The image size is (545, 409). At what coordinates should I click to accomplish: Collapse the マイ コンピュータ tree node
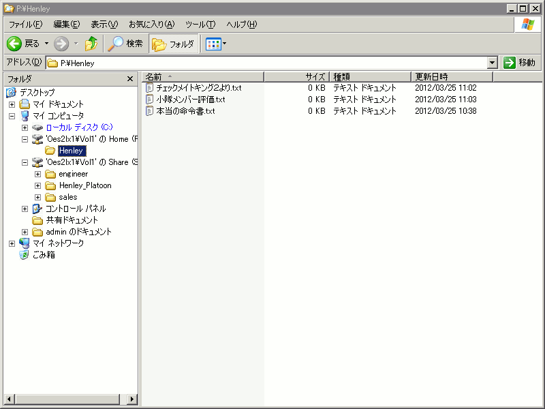click(12, 116)
